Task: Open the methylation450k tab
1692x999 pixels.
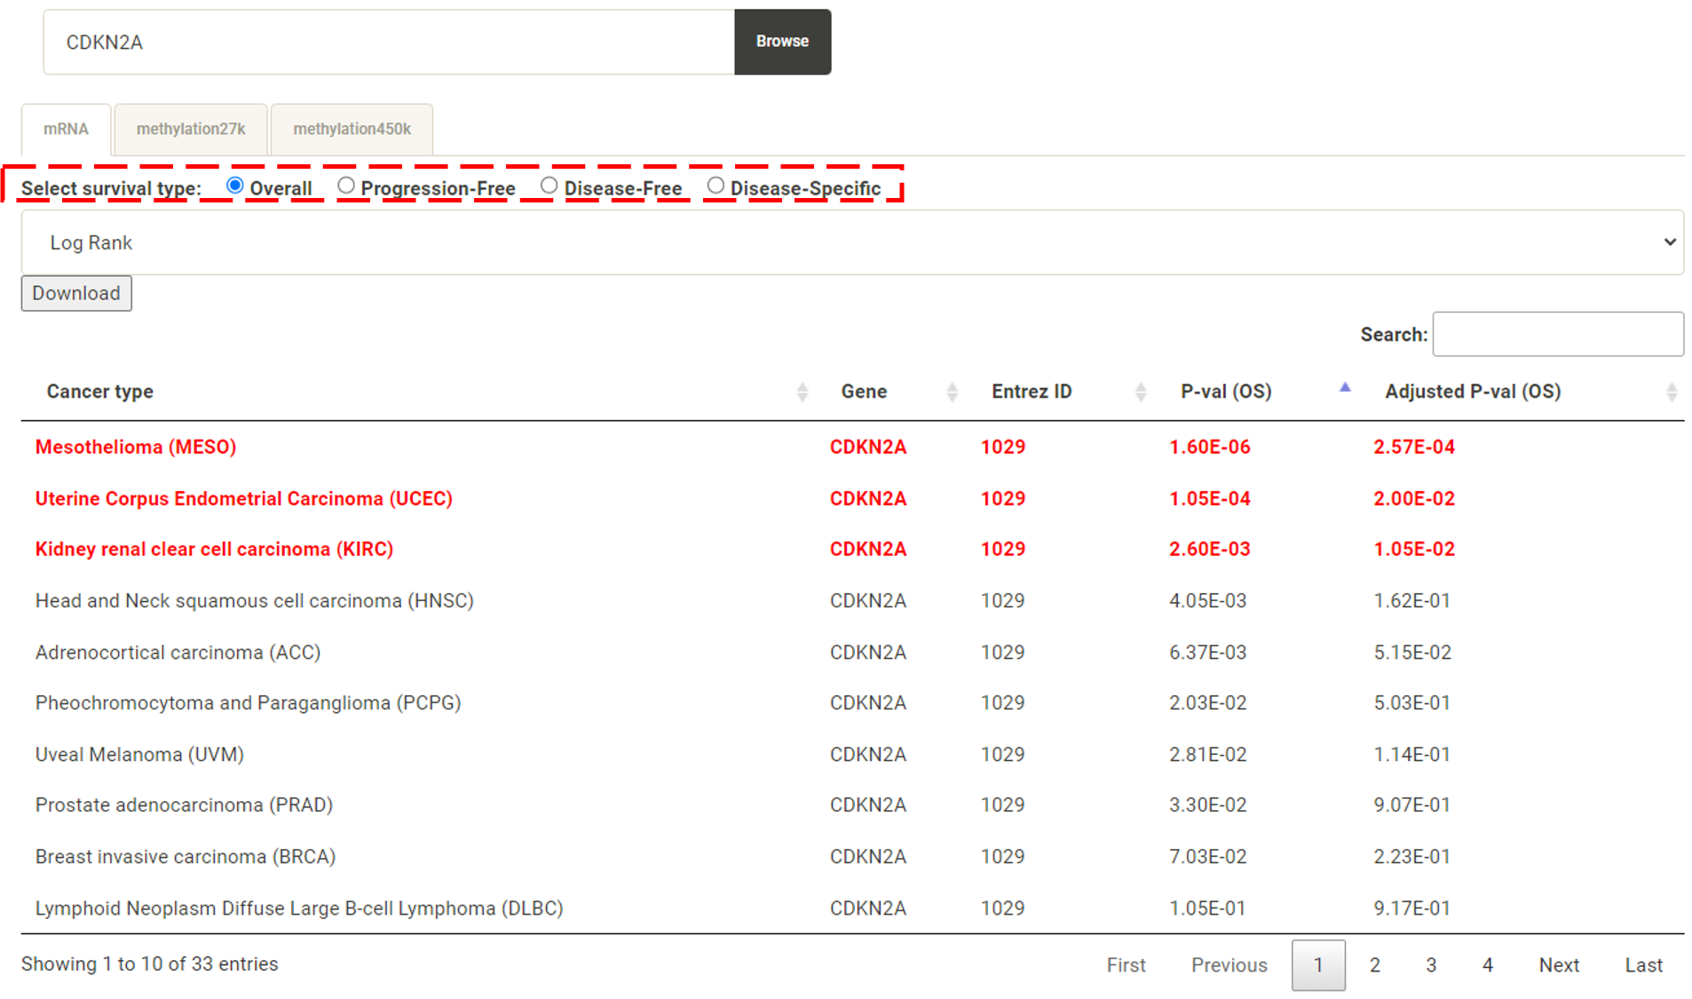Action: click(352, 130)
